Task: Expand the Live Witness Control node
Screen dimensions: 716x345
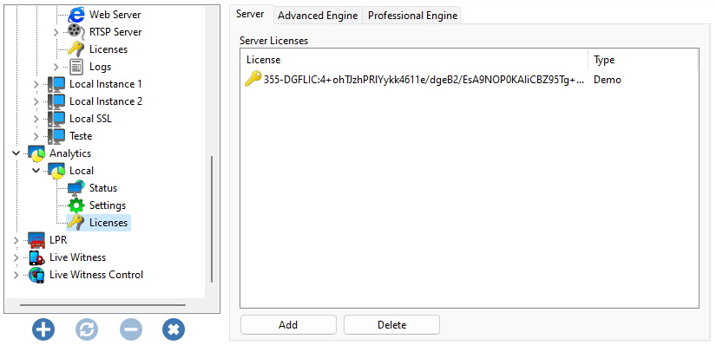Action: [x=16, y=275]
